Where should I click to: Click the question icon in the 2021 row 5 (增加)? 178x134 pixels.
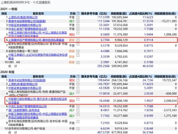78,33
